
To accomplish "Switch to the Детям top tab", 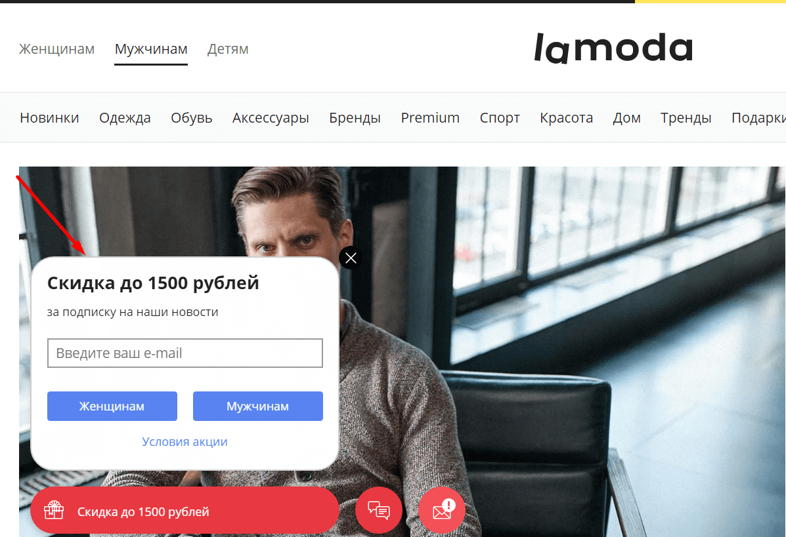I will coord(228,49).
